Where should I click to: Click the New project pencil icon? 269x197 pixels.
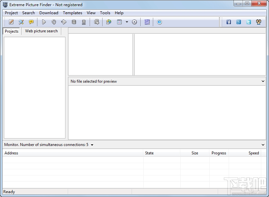tap(11, 22)
